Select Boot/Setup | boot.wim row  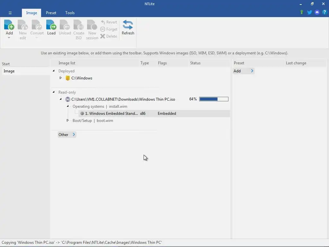click(93, 121)
